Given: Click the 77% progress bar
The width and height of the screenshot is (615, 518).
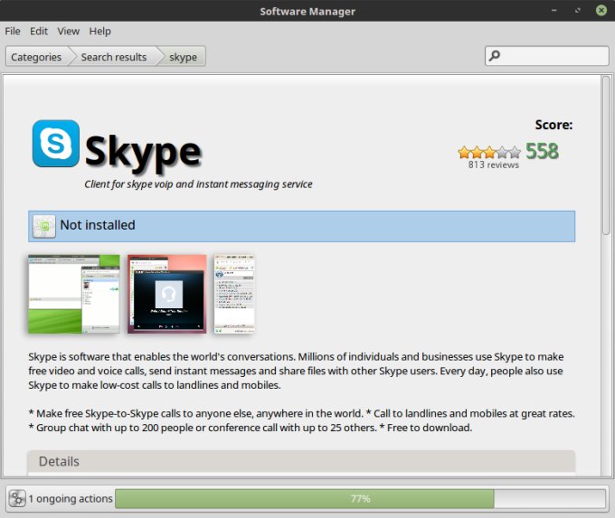Looking at the screenshot, I should 361,498.
